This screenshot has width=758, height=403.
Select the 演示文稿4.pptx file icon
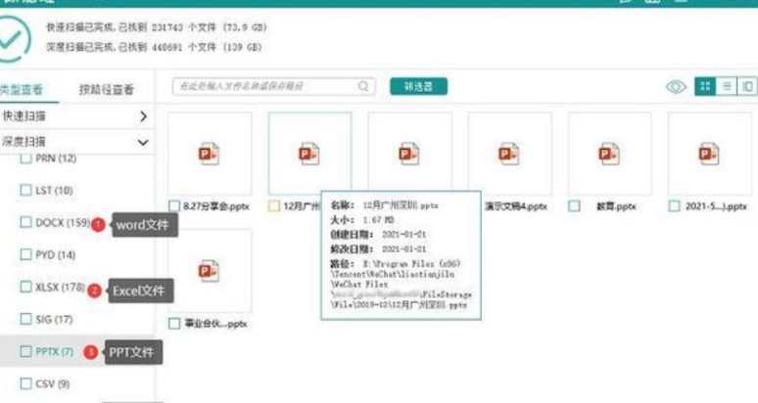[x=509, y=154]
